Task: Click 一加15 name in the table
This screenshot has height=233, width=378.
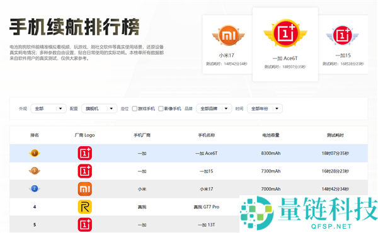Action: click(x=207, y=171)
